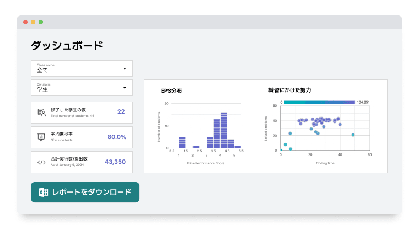This screenshot has height=235, width=419.
Task: Click the 43,350 total executions value
Action: pos(115,162)
